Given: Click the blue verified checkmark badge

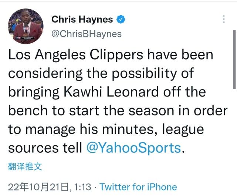Looking at the screenshot, I should pyautogui.click(x=121, y=19).
